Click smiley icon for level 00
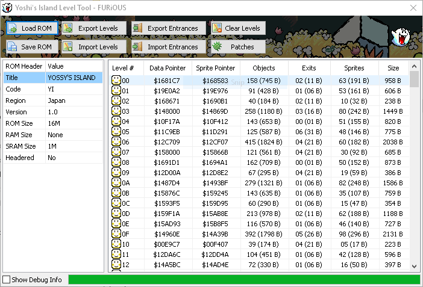This screenshot has height=287, width=423. (x=116, y=80)
